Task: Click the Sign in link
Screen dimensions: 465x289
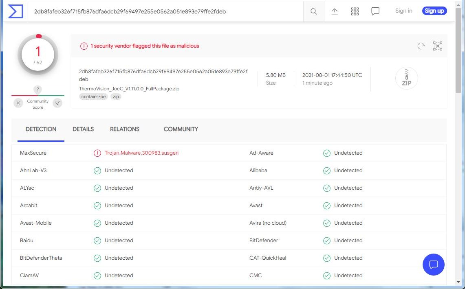Action: click(403, 11)
